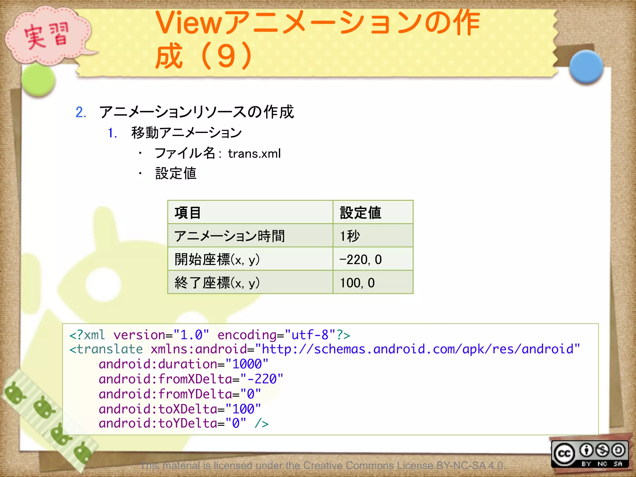The height and width of the screenshot is (477, 636).
Task: Click the translate xmlns:android code line
Action: click(x=325, y=349)
